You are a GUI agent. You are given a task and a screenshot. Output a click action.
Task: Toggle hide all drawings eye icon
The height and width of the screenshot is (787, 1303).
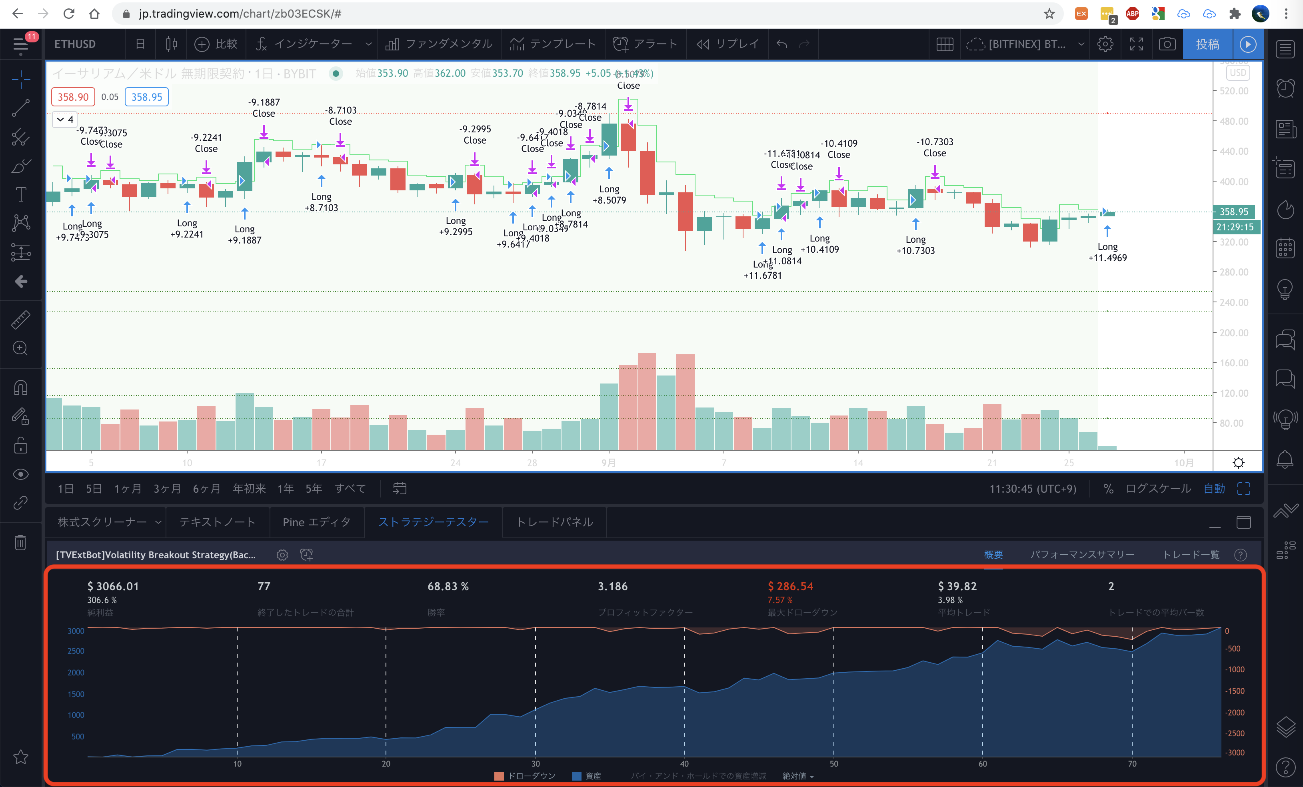(x=21, y=474)
